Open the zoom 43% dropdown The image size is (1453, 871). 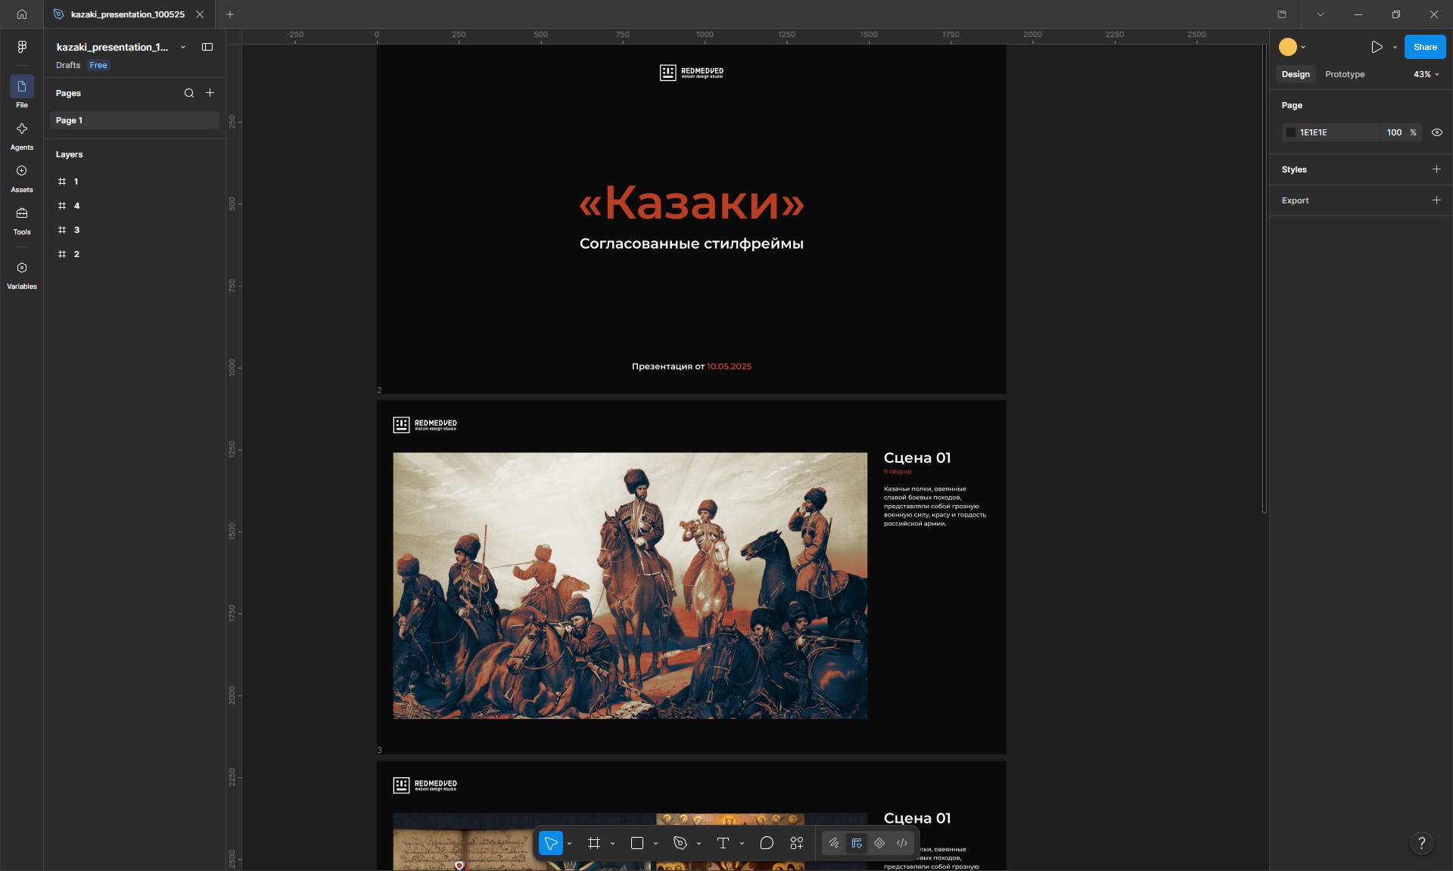tap(1427, 74)
